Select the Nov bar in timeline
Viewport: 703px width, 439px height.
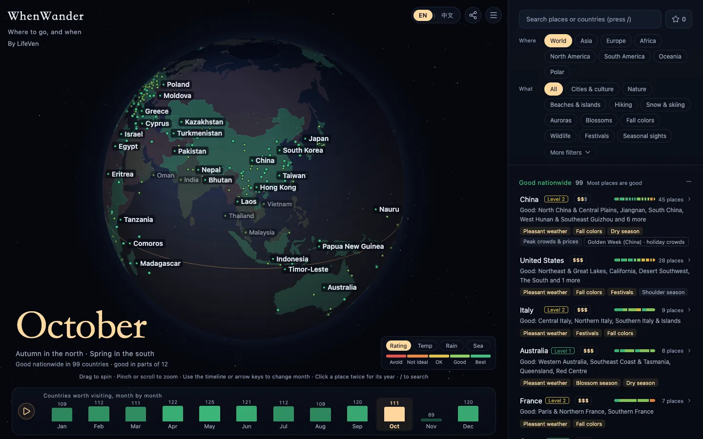[431, 419]
